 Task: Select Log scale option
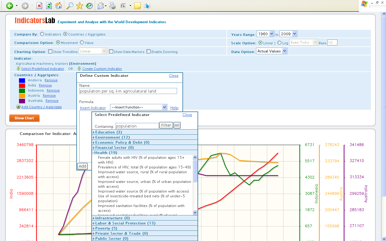click(279, 43)
